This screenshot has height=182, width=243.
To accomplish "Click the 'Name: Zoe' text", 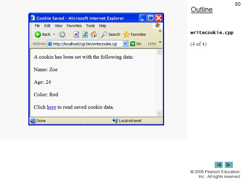I will (x=46, y=70).
